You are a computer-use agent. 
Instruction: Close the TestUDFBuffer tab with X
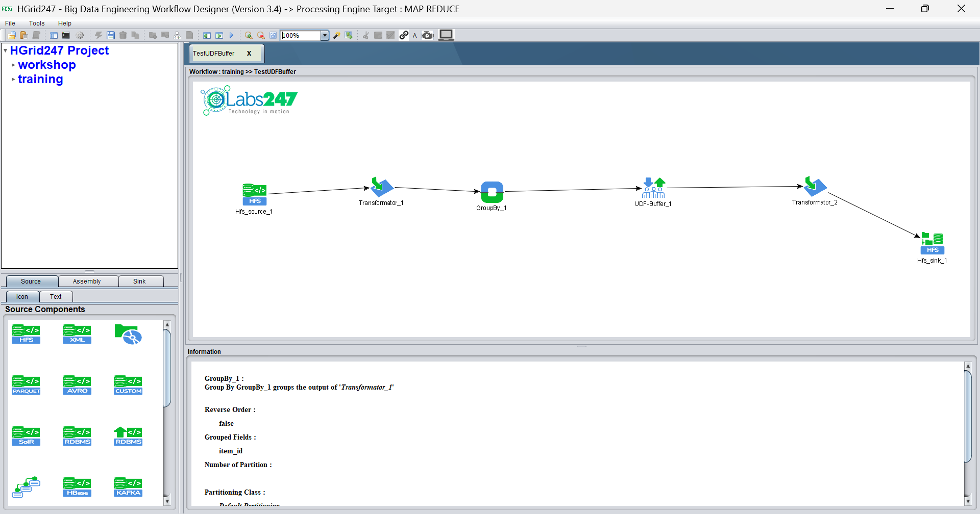pos(249,53)
